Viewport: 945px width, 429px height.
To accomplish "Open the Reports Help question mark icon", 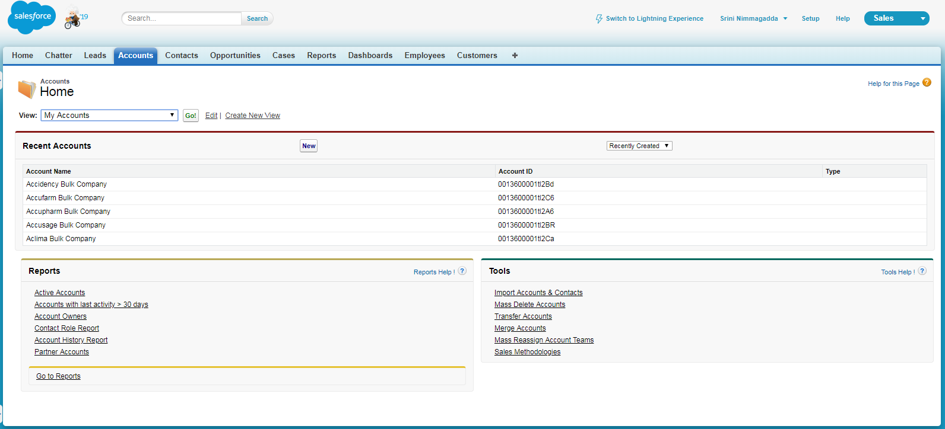I will 462,271.
